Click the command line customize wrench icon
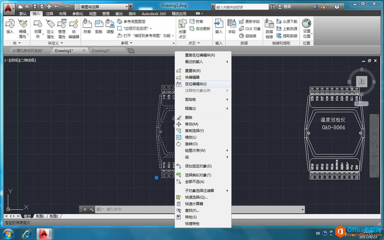 (x=91, y=210)
